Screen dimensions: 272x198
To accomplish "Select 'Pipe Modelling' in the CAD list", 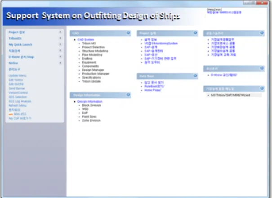I will coord(92,55).
